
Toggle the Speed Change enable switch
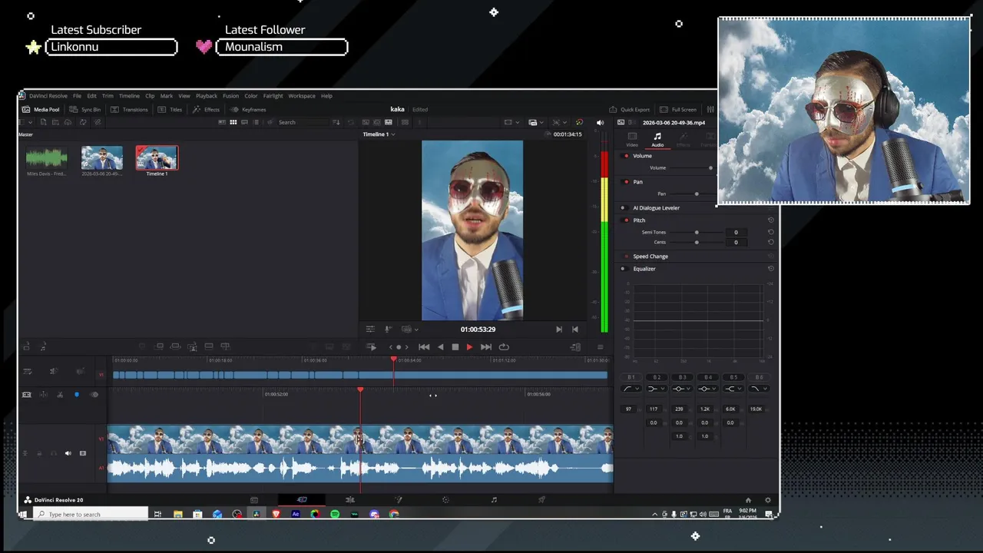pos(627,257)
